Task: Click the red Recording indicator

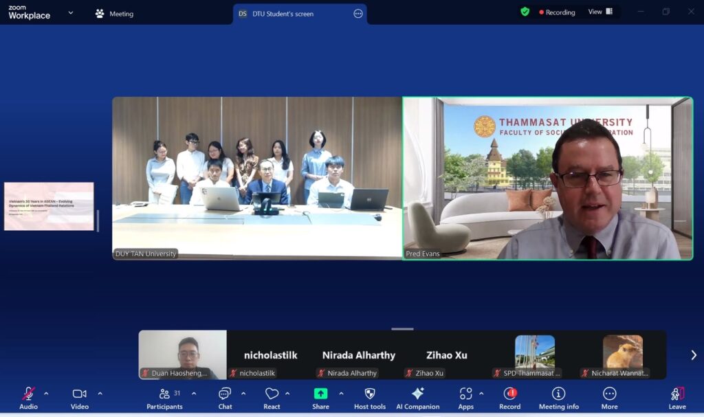Action: (x=557, y=12)
